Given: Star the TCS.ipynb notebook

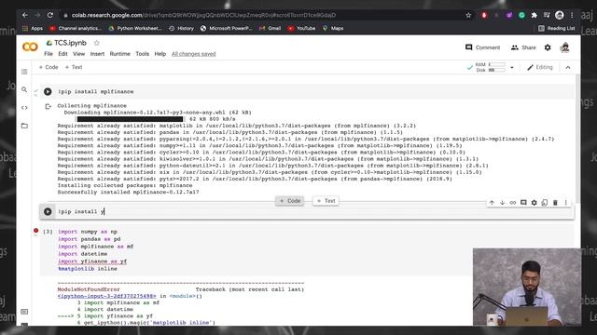Looking at the screenshot, I should coord(97,43).
